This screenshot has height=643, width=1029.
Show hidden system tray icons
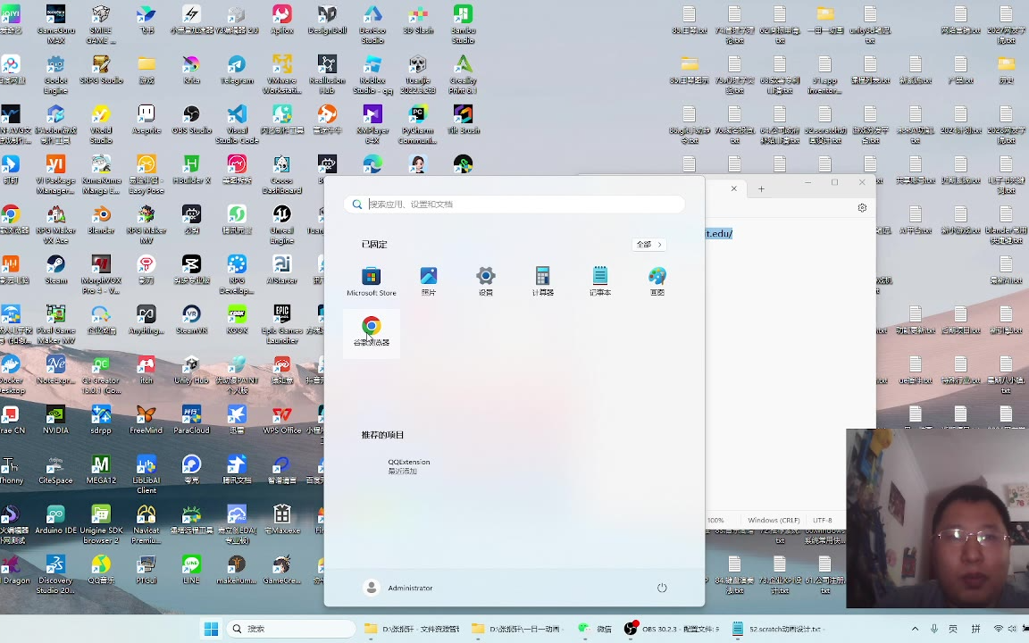click(915, 629)
